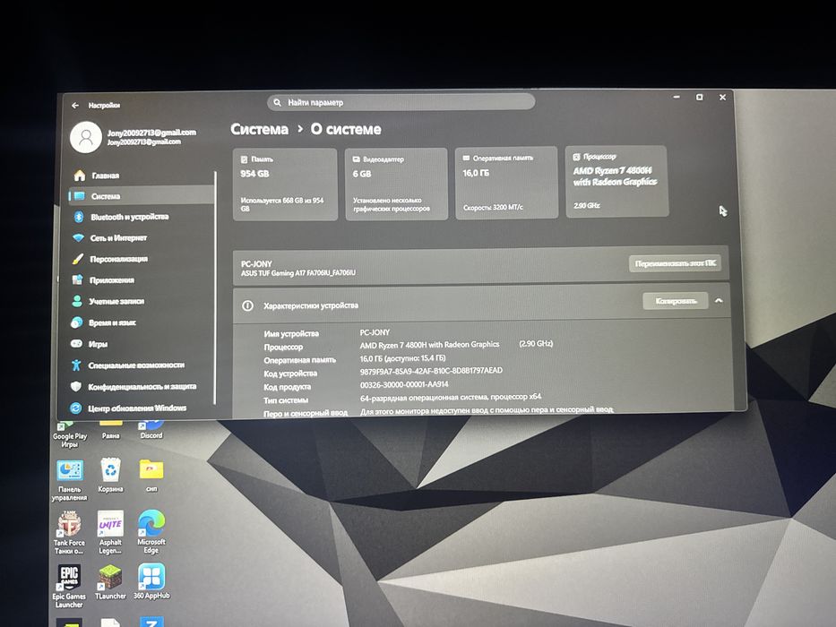This screenshot has width=836, height=627.
Task: Click the TLauncher desktop icon
Action: click(x=110, y=581)
